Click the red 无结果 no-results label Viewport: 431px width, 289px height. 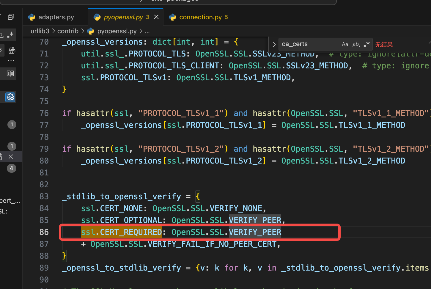(x=384, y=45)
